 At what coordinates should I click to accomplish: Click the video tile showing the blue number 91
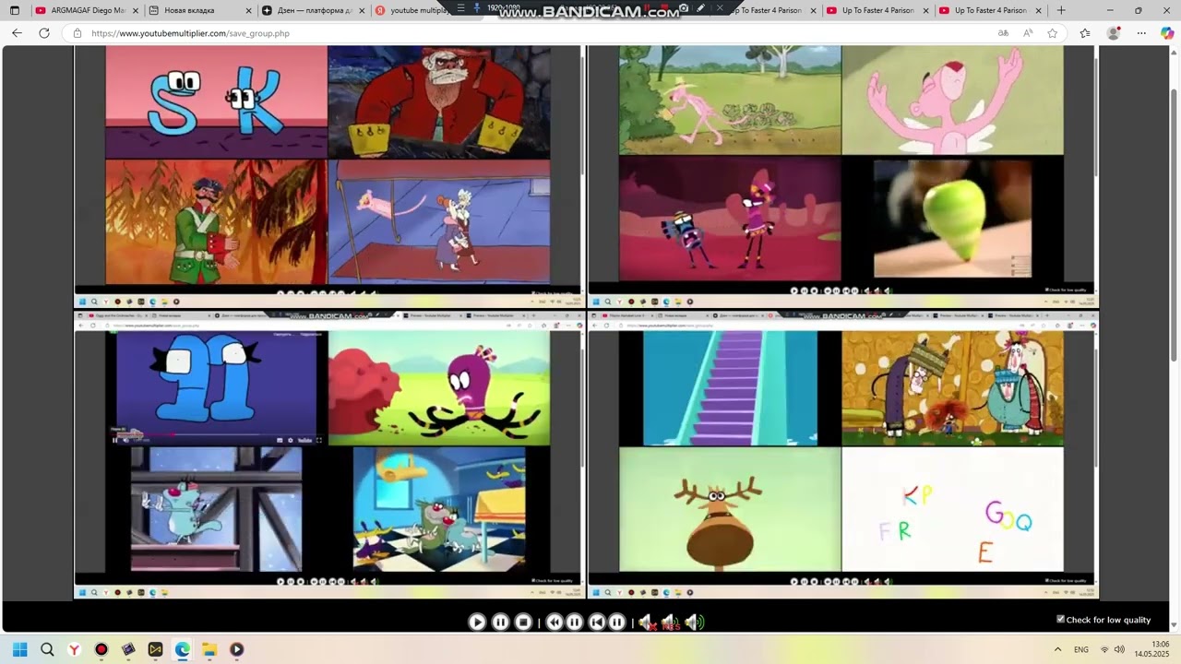[x=216, y=388]
